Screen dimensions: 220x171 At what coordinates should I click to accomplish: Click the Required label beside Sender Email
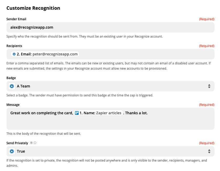[x=207, y=19]
